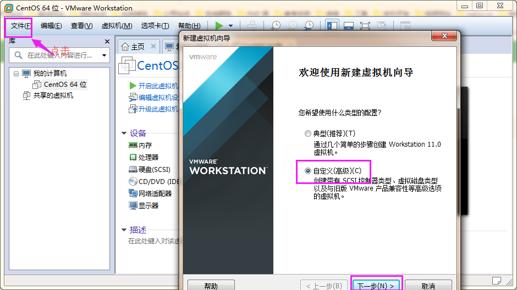Click 开启此虚拟机 link
Screen dimensions: 517x290
click(x=158, y=86)
